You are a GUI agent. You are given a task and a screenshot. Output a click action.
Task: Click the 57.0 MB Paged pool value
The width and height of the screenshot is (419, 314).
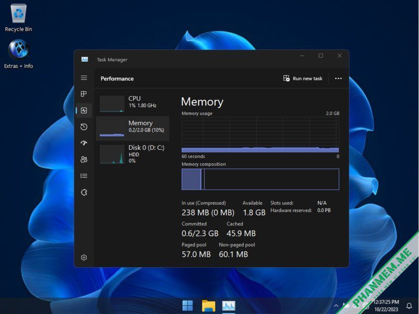(x=196, y=254)
